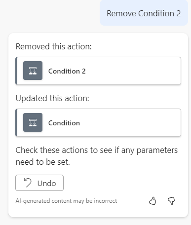Undo the removal of Condition 2
Screen dimensions: 191x225
39,183
